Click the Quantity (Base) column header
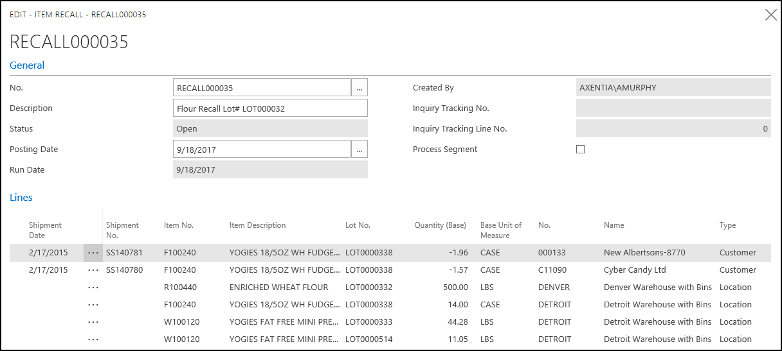 tap(440, 225)
